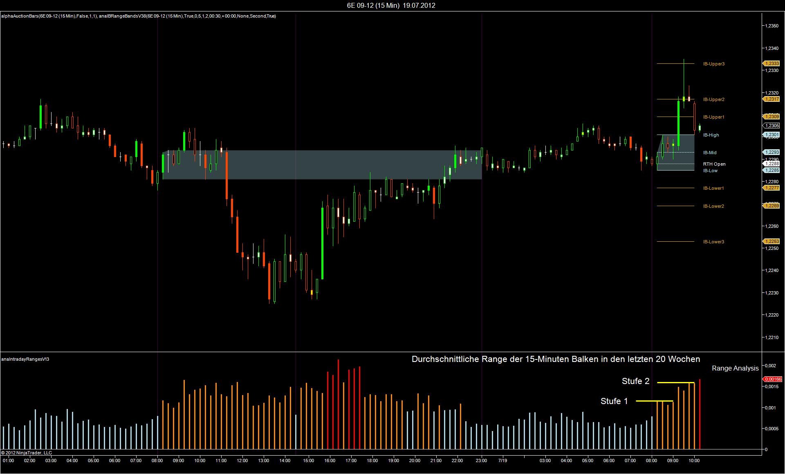785x474 pixels.
Task: Click the 22:00 time axis label
Action: pyautogui.click(x=458, y=461)
